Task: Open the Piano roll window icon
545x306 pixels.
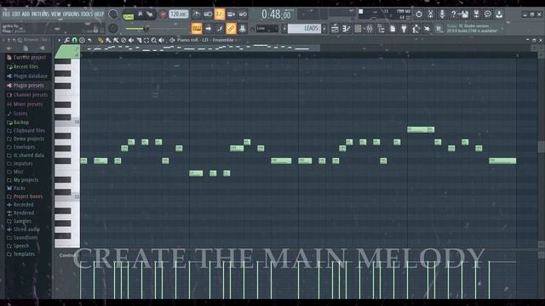Action: pos(347,28)
